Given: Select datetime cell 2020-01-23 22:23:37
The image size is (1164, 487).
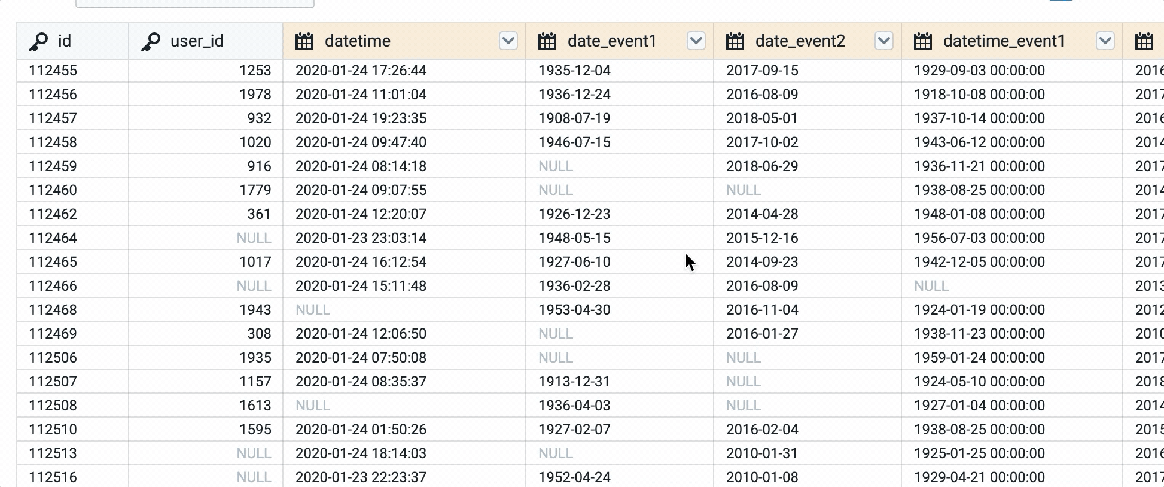Looking at the screenshot, I should pos(404,477).
